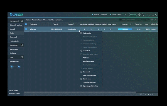
Task: Sort by the Progress column arrows
Action: coord(131,24)
